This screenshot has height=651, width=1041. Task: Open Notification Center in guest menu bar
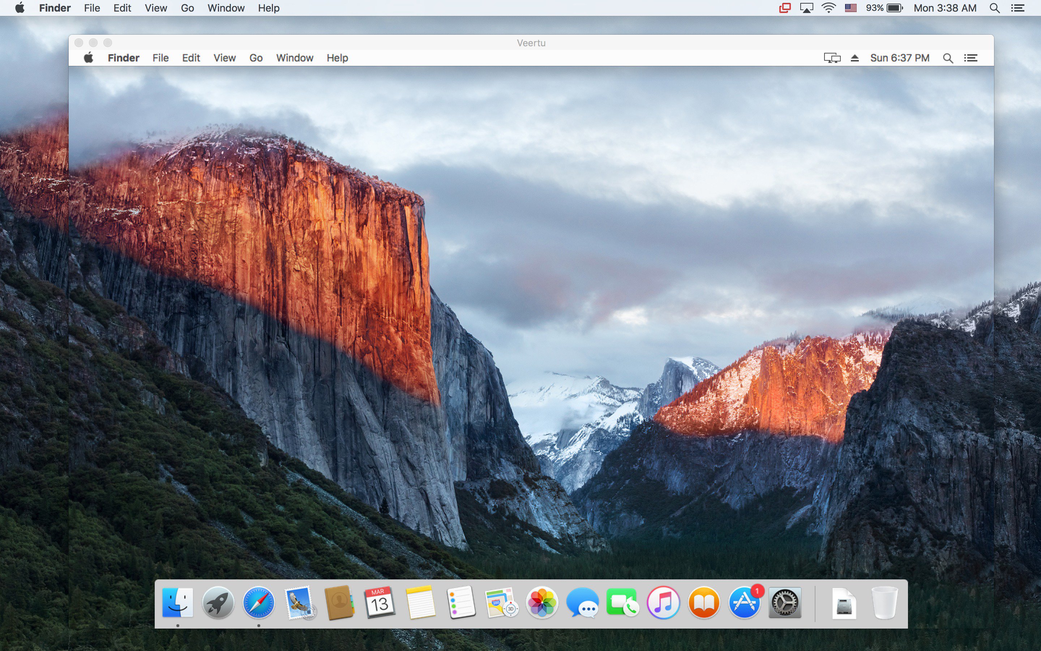[x=971, y=58]
